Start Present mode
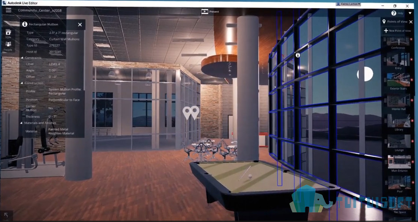 [210, 11]
